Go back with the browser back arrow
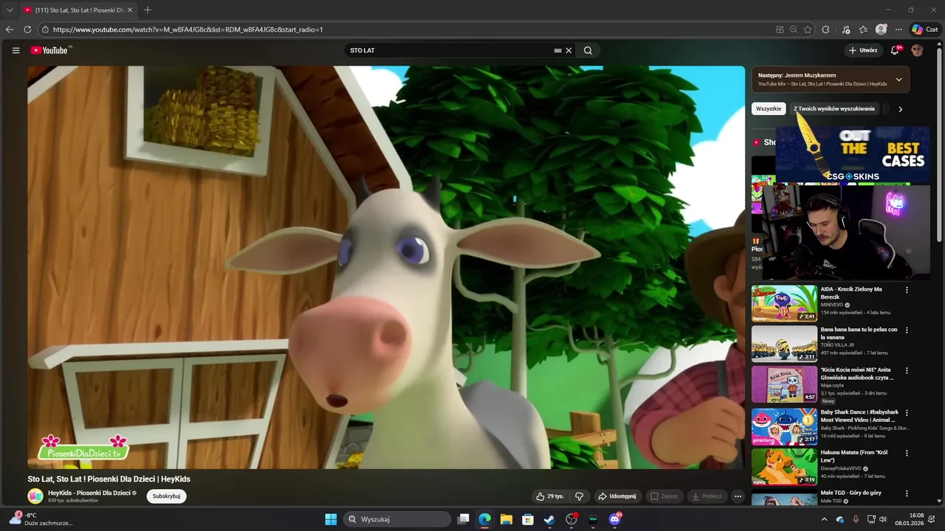 10,29
